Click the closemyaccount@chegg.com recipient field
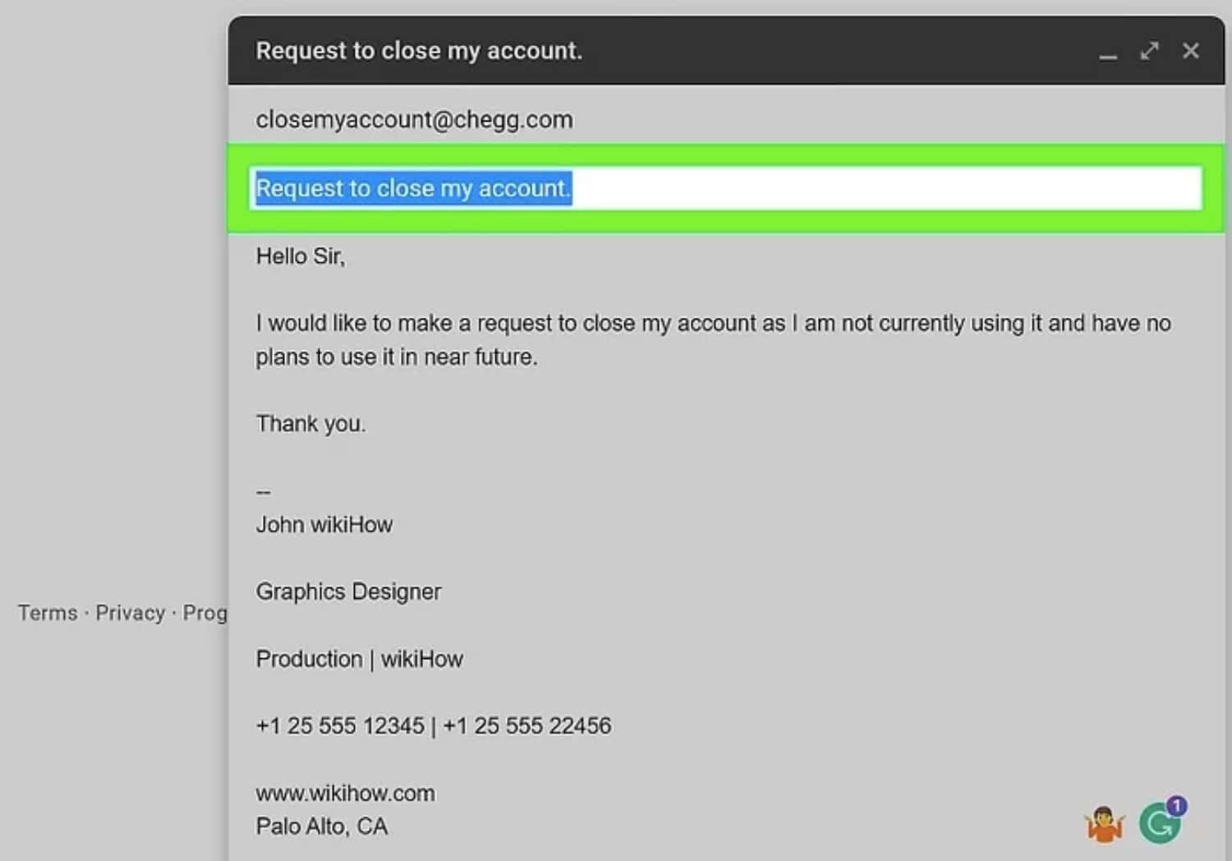This screenshot has width=1232, height=861. point(414,120)
